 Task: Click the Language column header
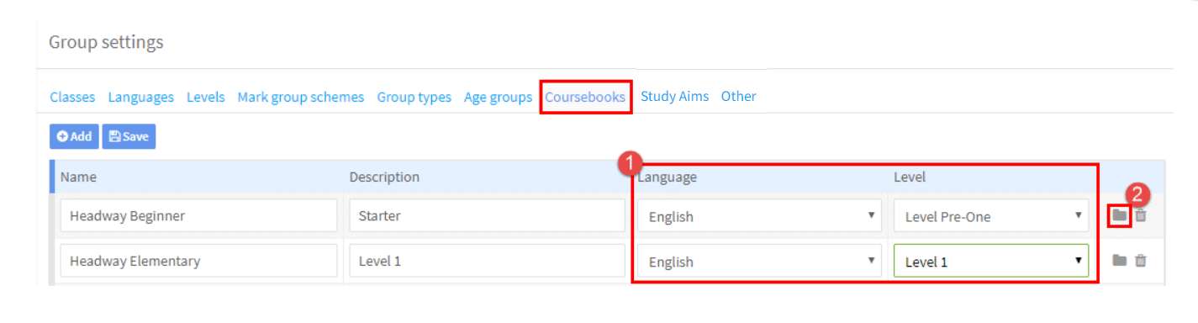(x=667, y=177)
